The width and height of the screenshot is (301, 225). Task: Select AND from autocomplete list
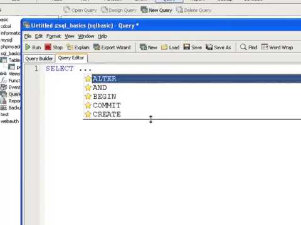193,87
